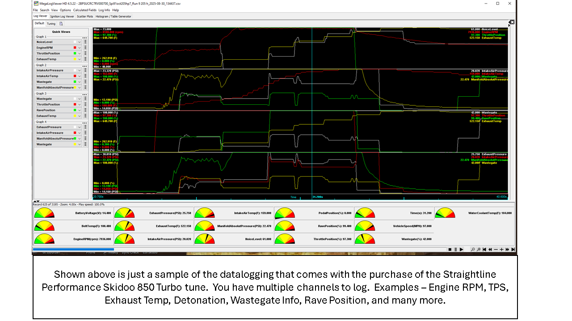This screenshot has height=321, width=572.
Task: Click the Stop playback button
Action: [450, 250]
